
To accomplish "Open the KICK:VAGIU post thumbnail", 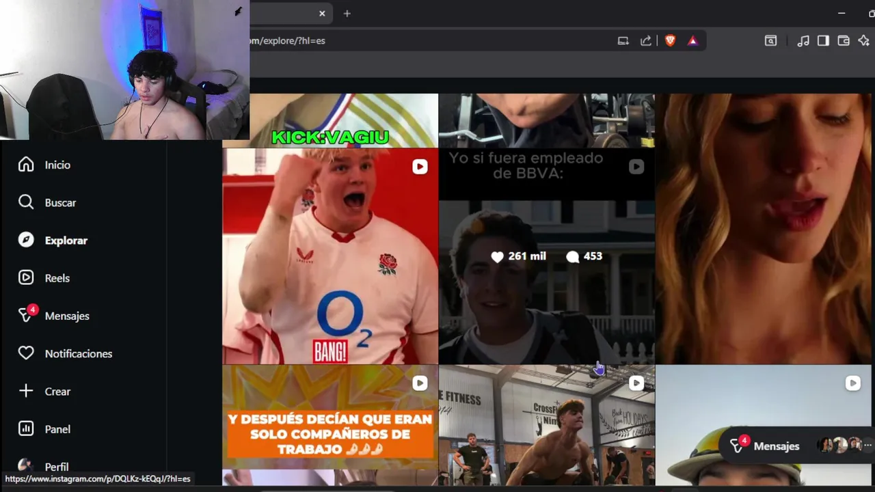I will click(330, 120).
